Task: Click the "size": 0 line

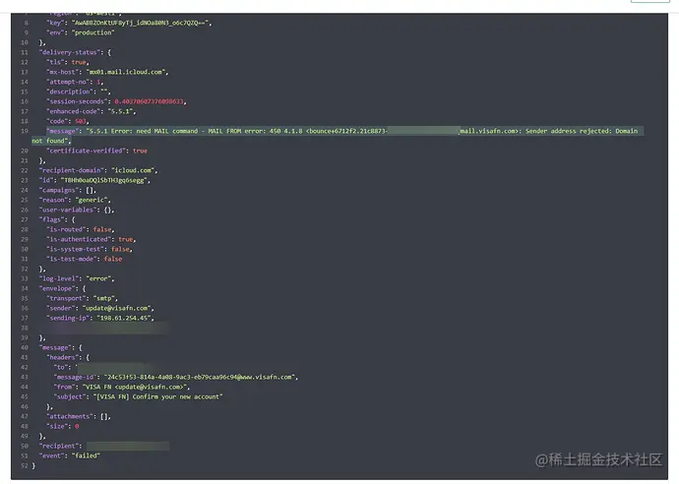Action: click(63, 426)
